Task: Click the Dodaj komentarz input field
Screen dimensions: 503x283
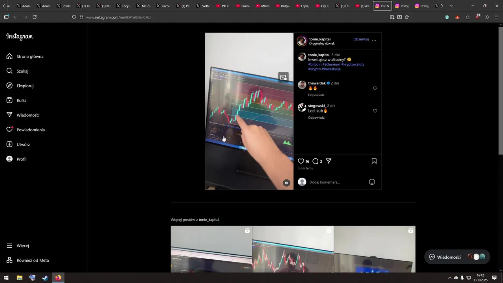Action: (x=337, y=182)
